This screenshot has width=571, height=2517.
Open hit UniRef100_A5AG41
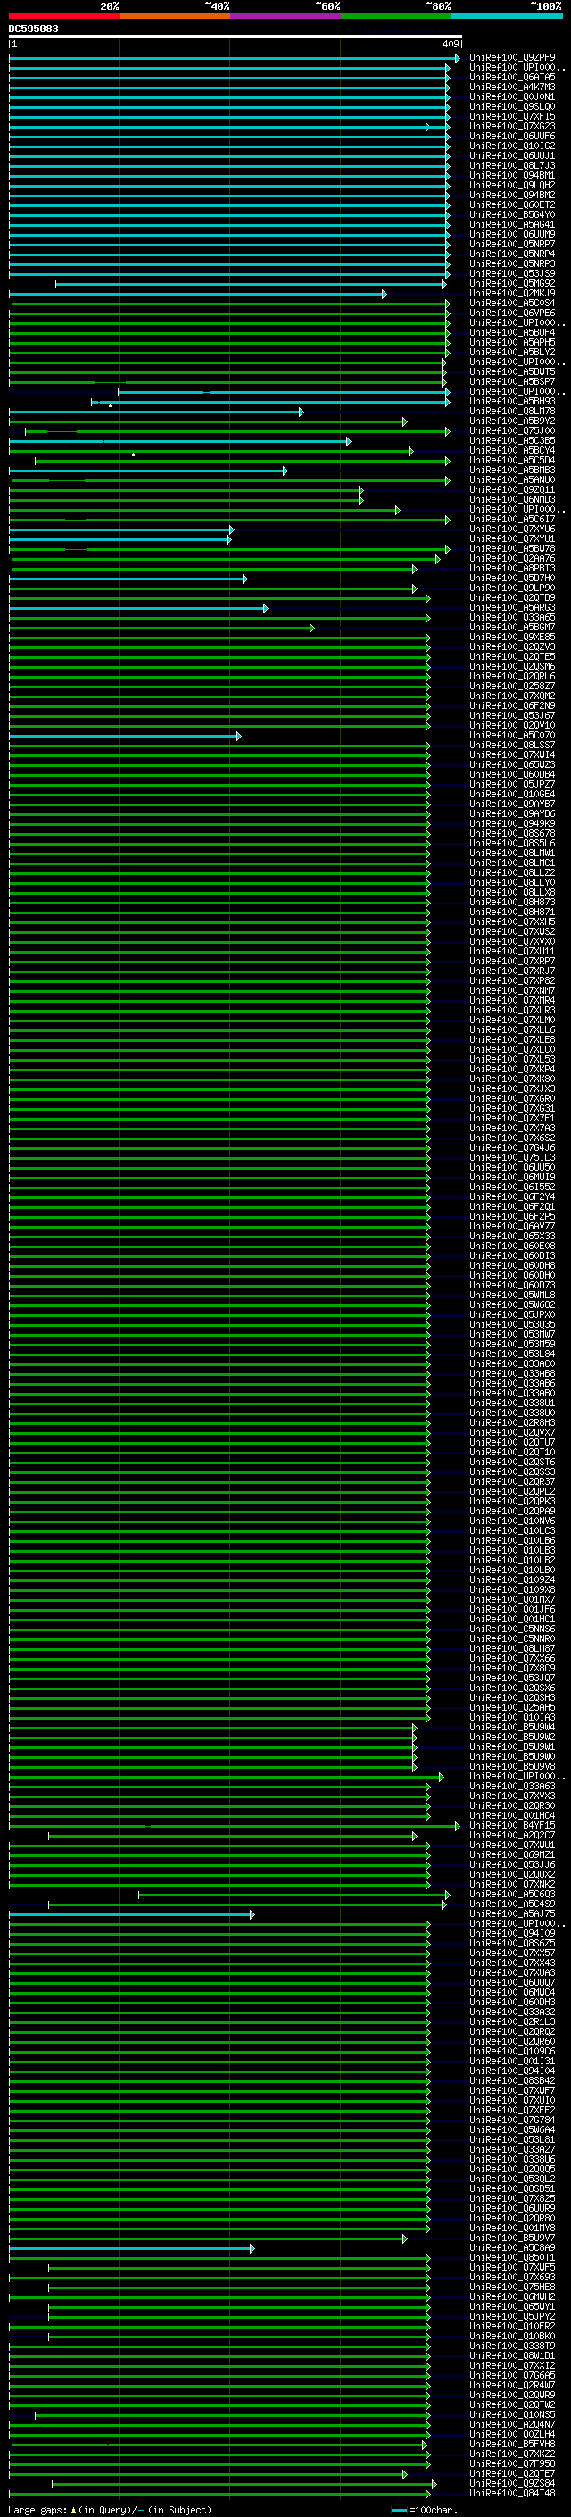[511, 224]
